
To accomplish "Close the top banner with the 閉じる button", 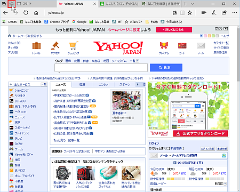I will (221, 29).
